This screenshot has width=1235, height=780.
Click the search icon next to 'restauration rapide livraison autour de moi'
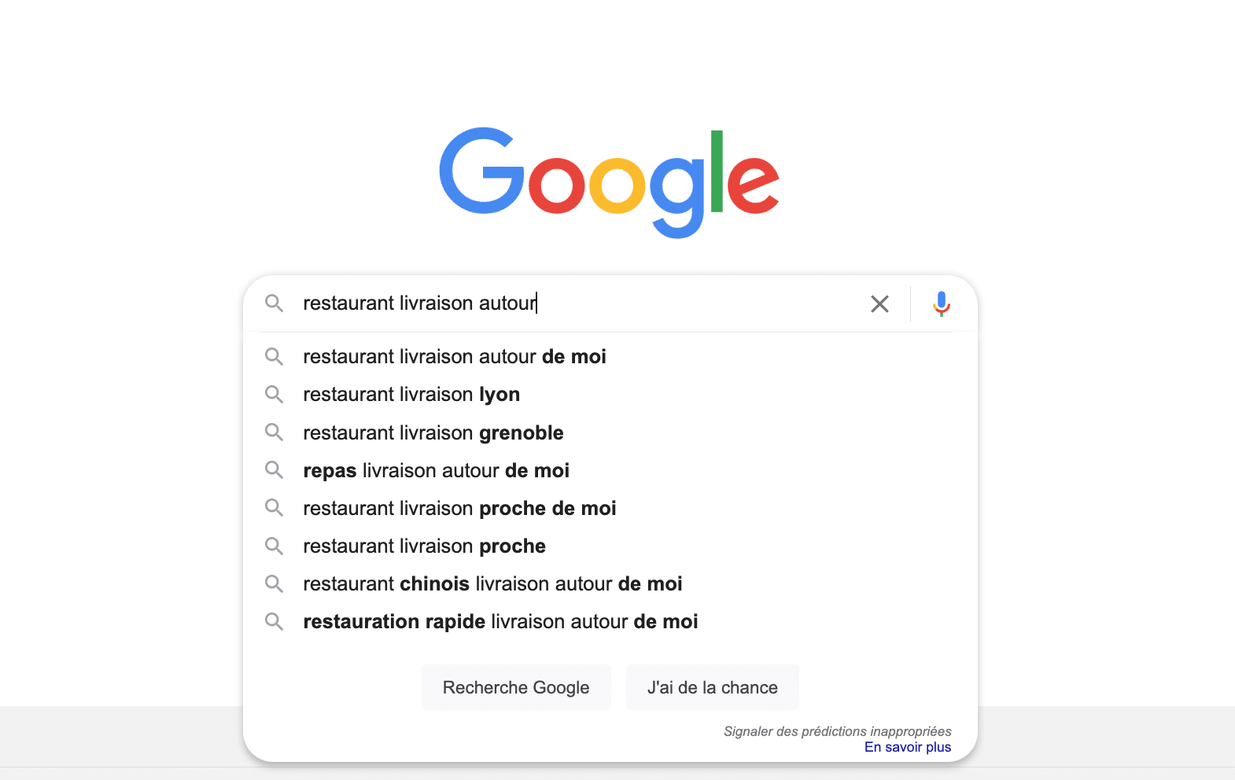[275, 621]
